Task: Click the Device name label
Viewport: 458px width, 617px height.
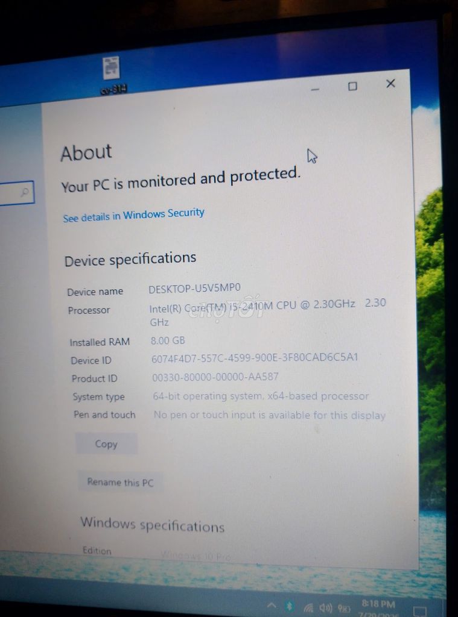Action: [95, 292]
